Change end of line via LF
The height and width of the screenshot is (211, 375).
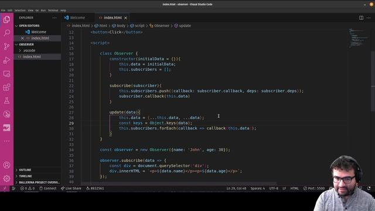pyautogui.click(x=284, y=189)
